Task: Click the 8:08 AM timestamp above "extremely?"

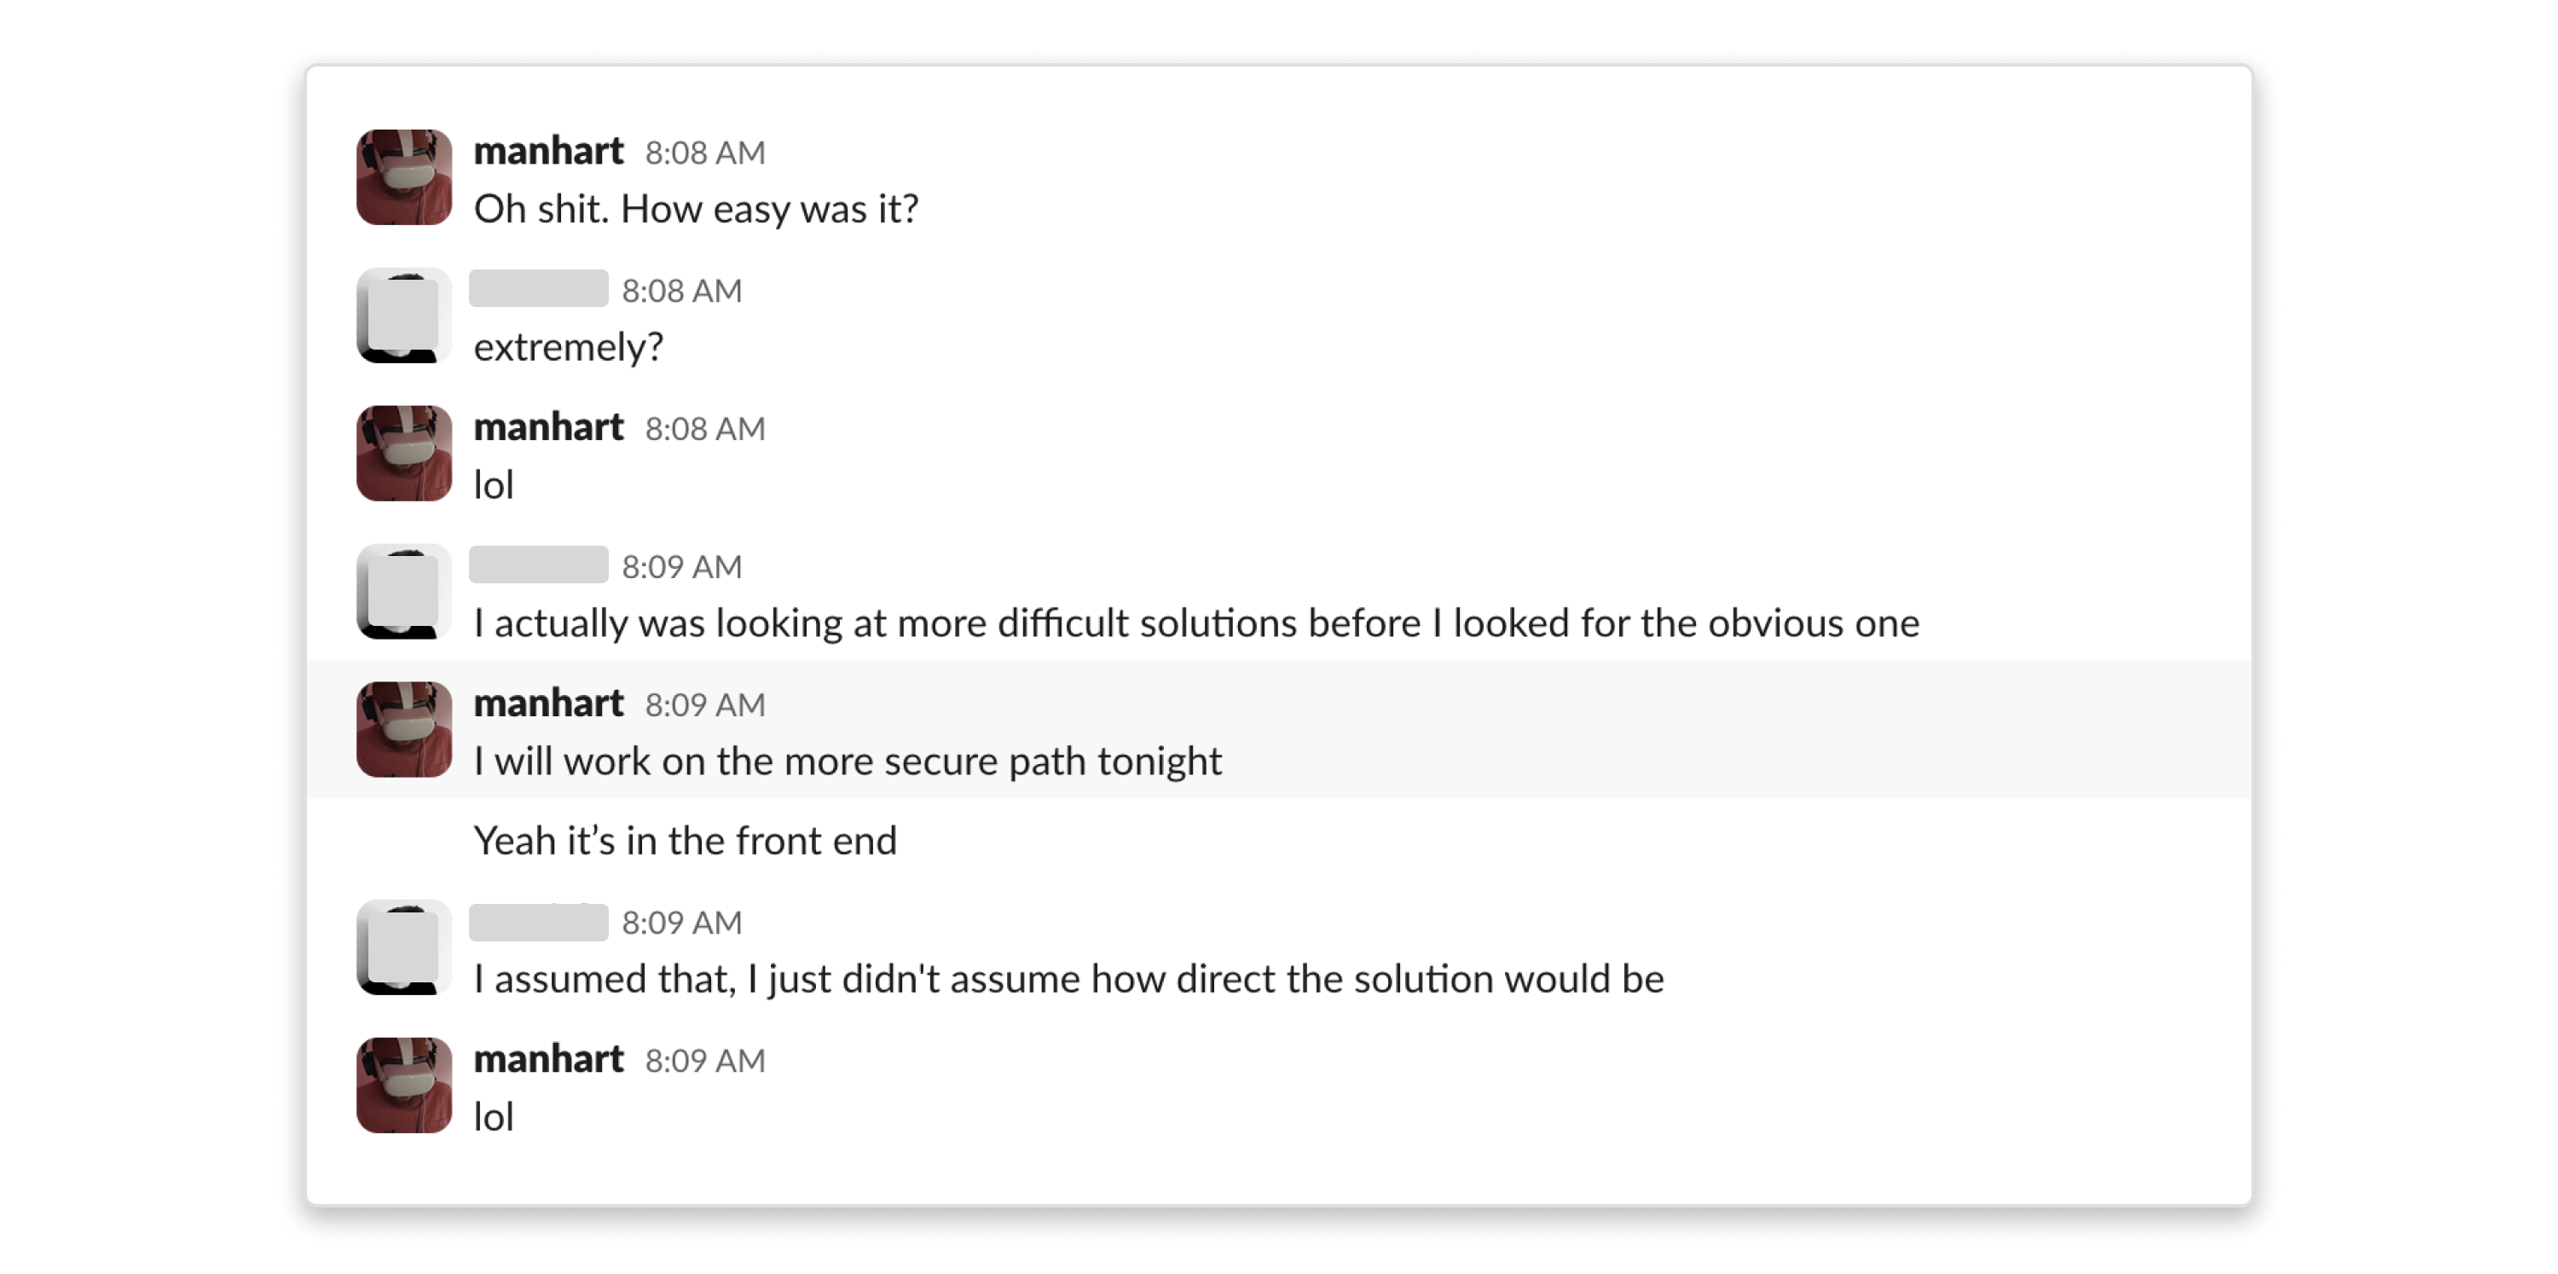Action: click(x=681, y=291)
